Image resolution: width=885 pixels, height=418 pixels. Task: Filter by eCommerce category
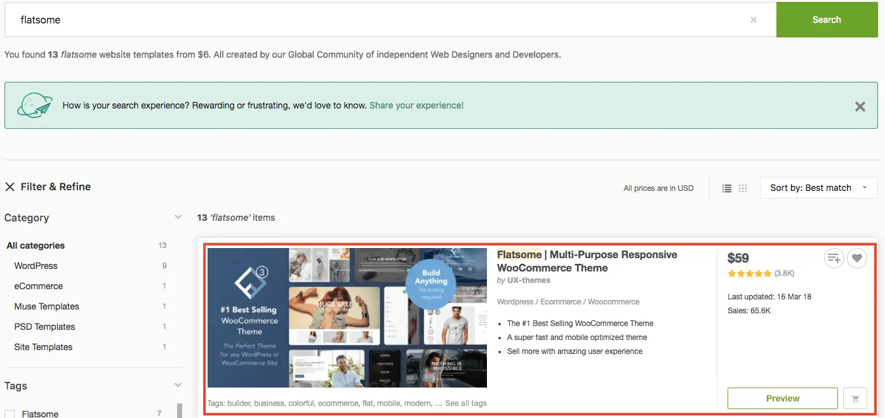pos(39,286)
